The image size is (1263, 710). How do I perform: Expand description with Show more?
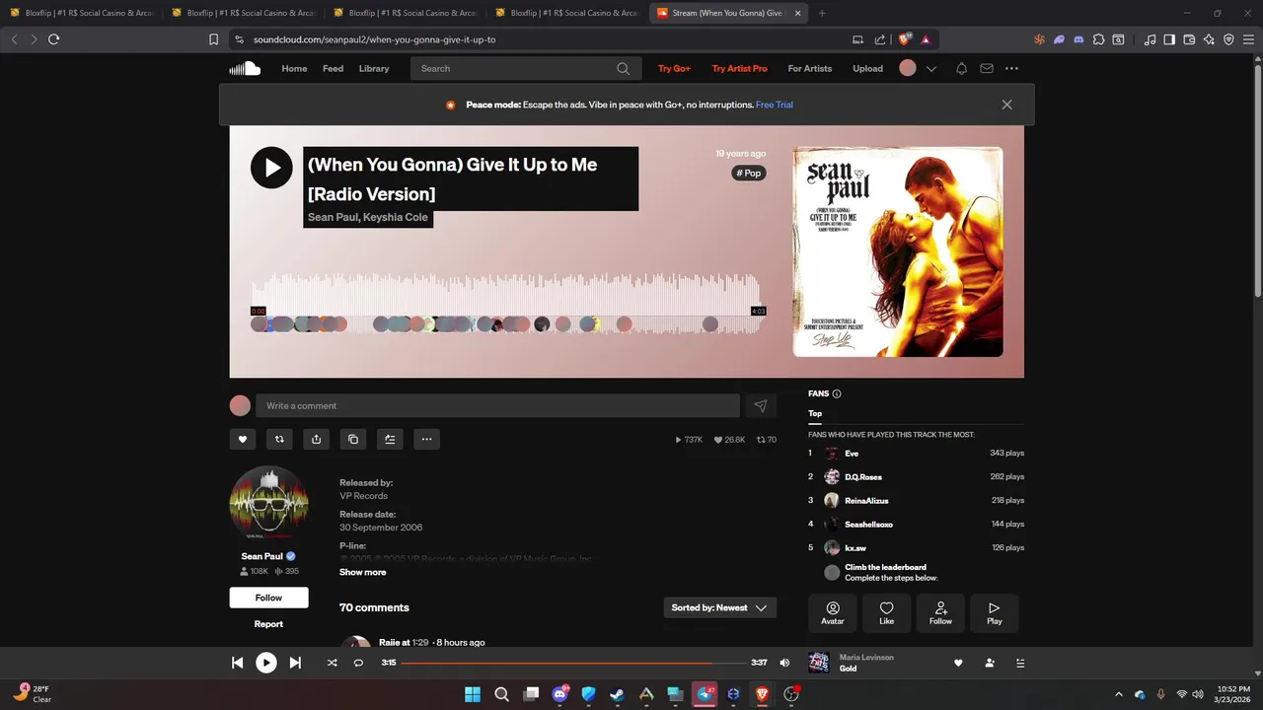point(362,572)
